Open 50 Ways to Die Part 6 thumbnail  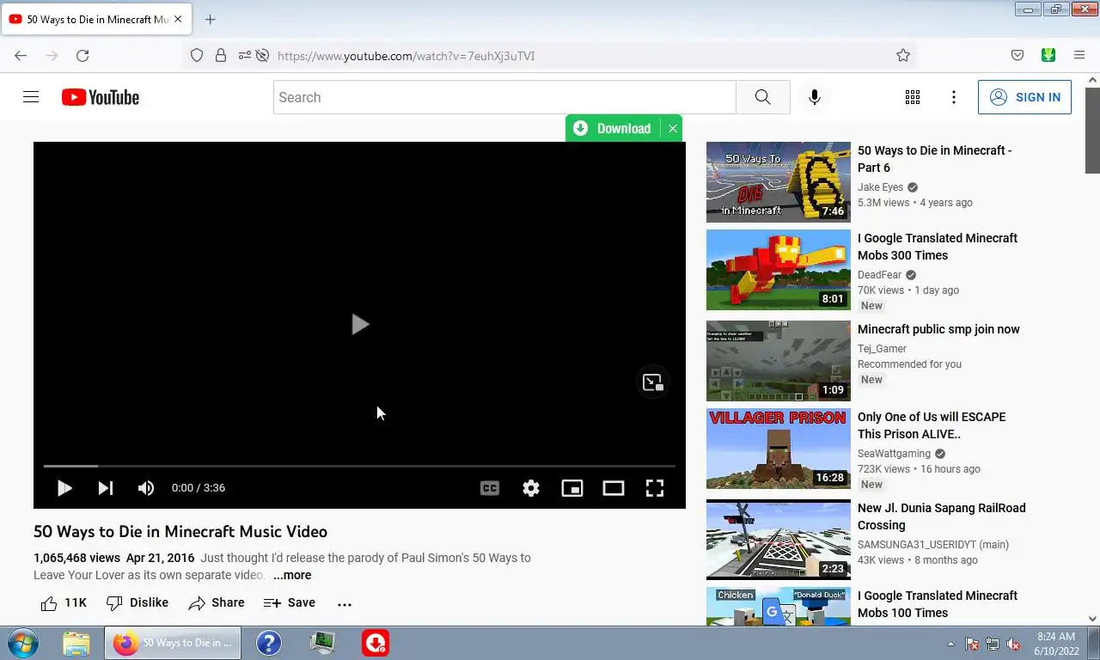pyautogui.click(x=779, y=182)
